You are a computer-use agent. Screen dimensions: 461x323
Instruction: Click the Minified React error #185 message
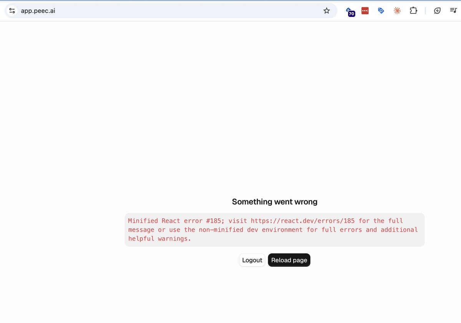pyautogui.click(x=275, y=230)
